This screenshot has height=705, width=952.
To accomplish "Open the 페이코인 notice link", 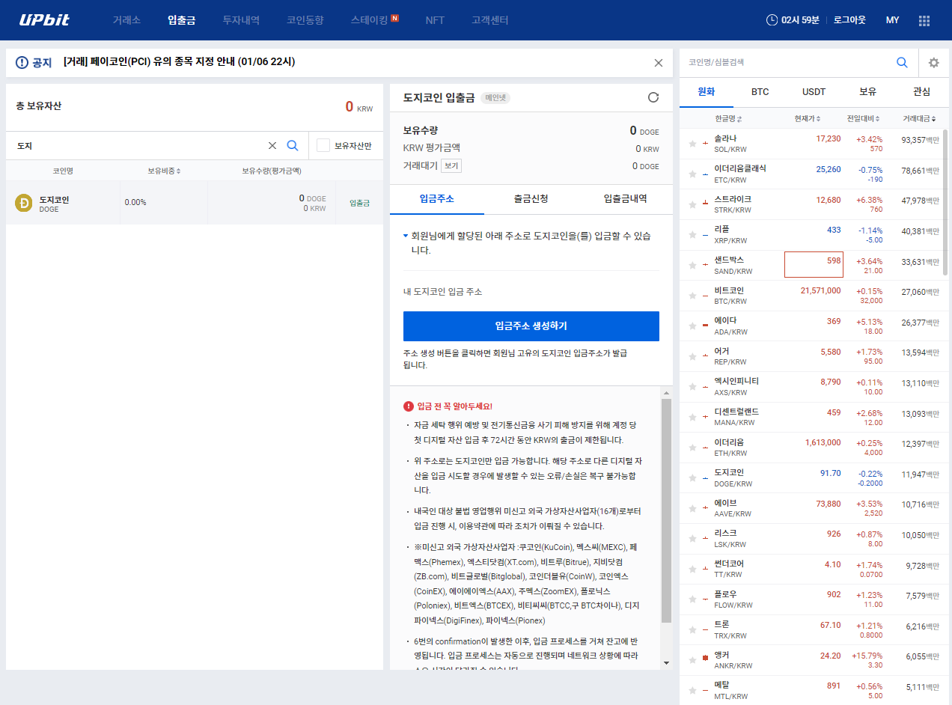I will [x=179, y=63].
